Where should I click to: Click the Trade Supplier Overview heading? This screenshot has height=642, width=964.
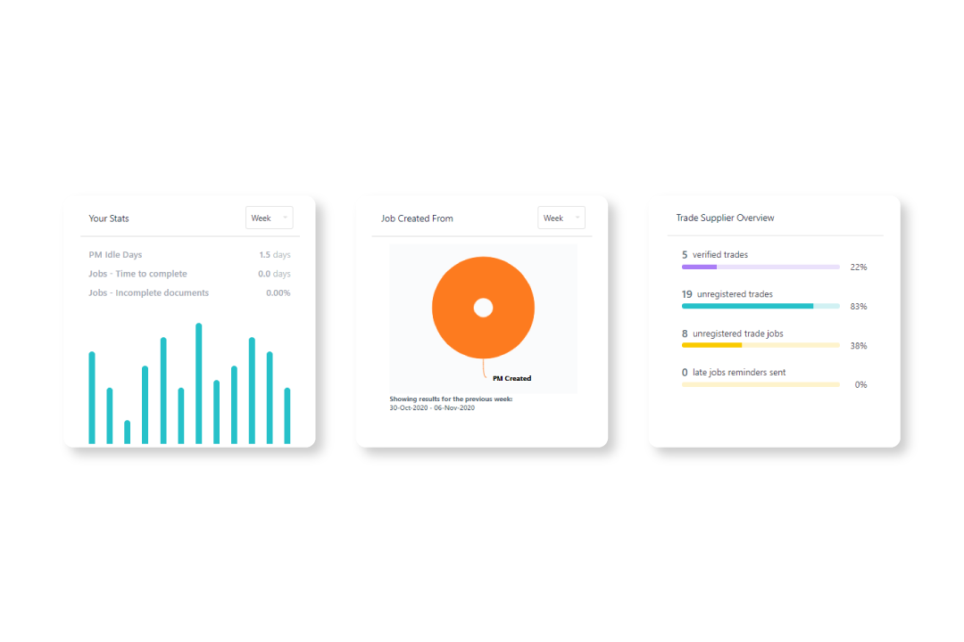pyautogui.click(x=725, y=218)
